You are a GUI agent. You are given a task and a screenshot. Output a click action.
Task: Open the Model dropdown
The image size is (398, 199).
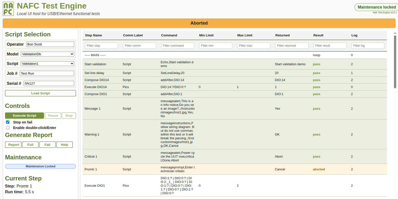pos(47,54)
